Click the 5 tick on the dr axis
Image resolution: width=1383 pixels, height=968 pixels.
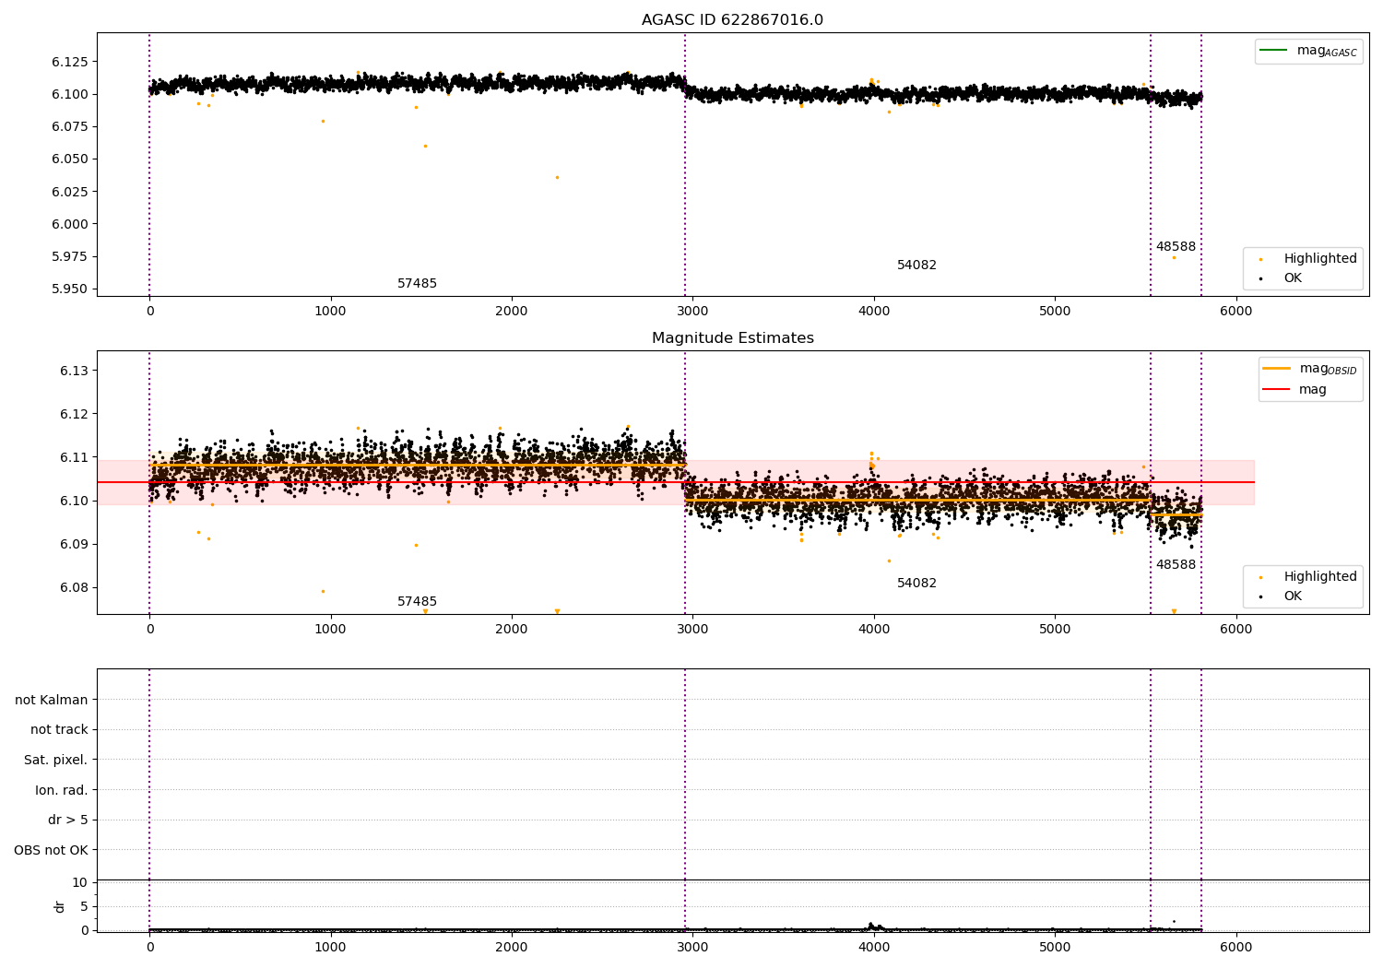[84, 906]
